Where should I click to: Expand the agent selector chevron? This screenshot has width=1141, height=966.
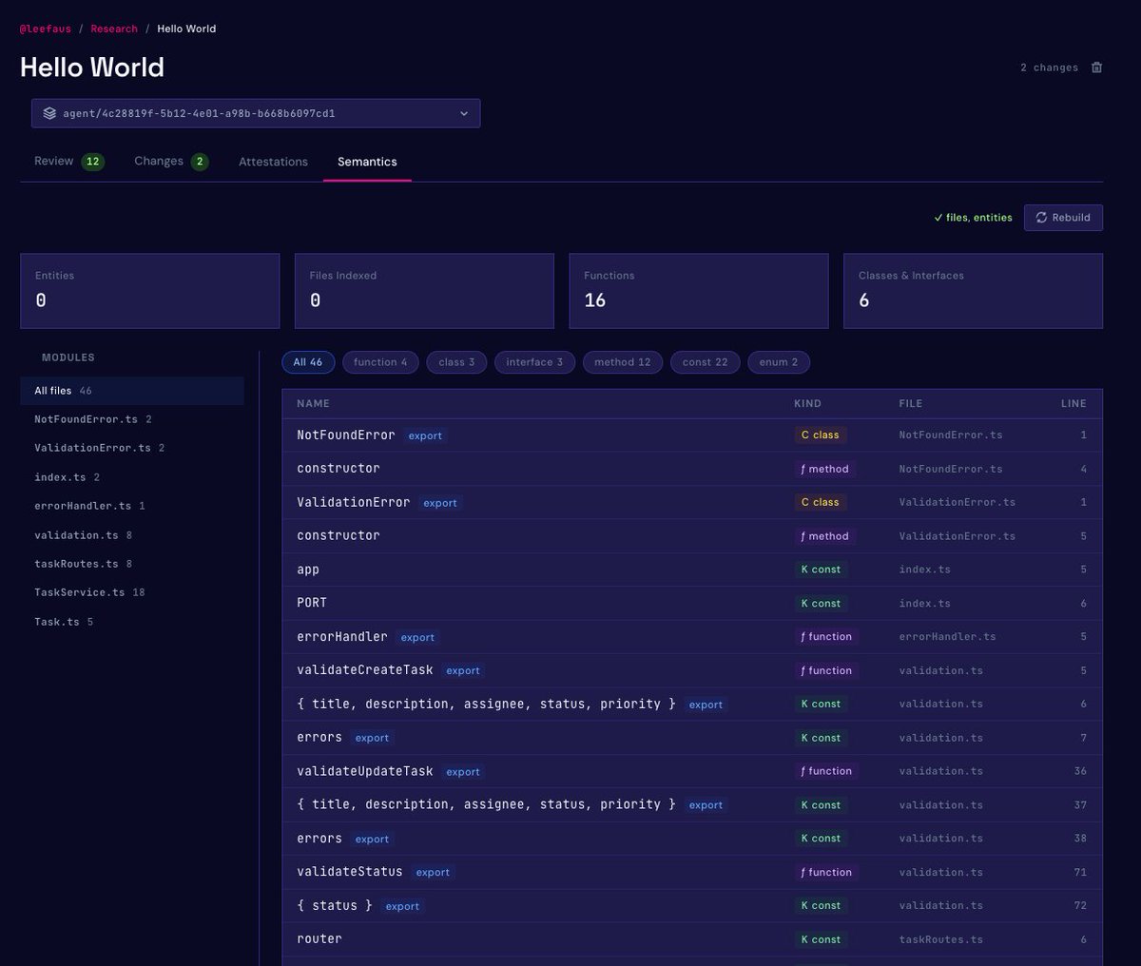coord(464,113)
